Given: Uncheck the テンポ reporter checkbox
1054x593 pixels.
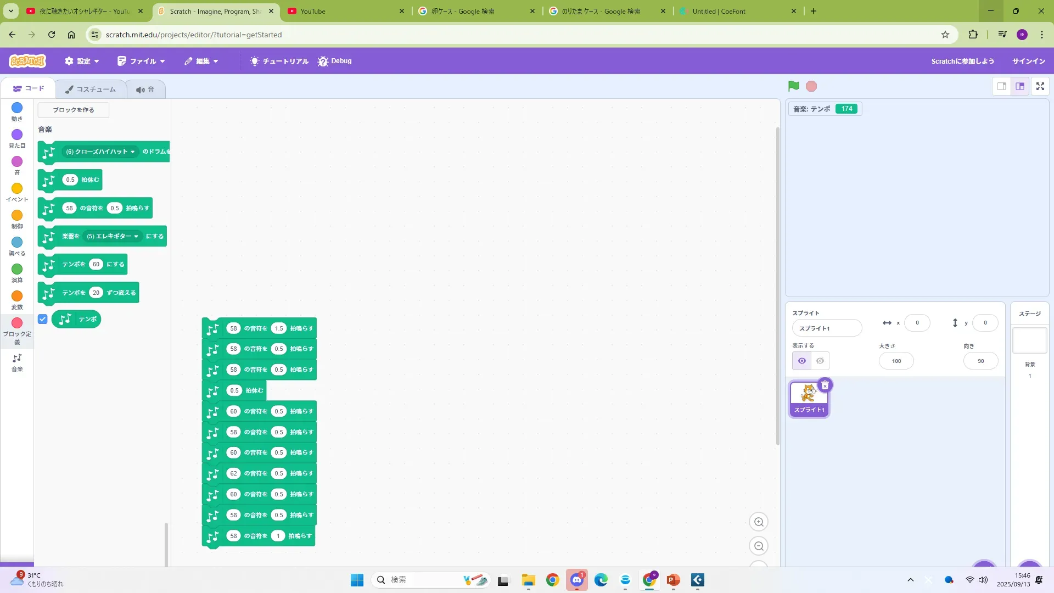Looking at the screenshot, I should [43, 319].
